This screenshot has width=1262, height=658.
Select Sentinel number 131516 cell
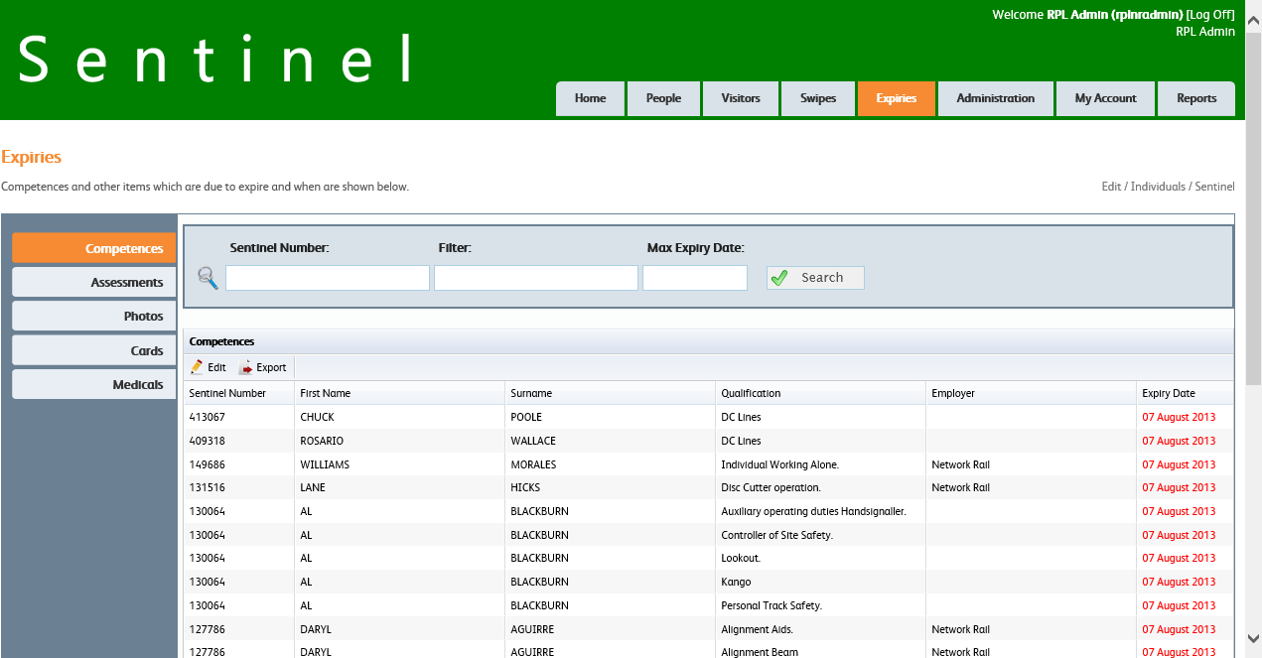(x=239, y=487)
